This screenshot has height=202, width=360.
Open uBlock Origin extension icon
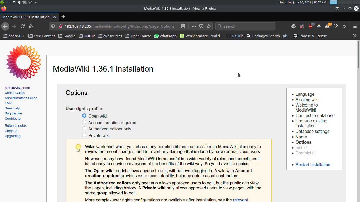click(311, 26)
